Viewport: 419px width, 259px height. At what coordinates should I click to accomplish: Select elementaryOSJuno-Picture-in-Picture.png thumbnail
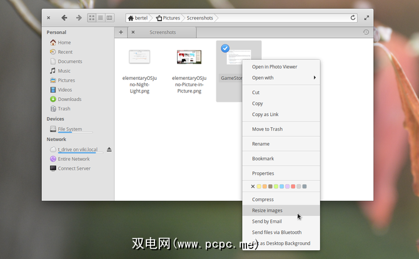pyautogui.click(x=189, y=57)
